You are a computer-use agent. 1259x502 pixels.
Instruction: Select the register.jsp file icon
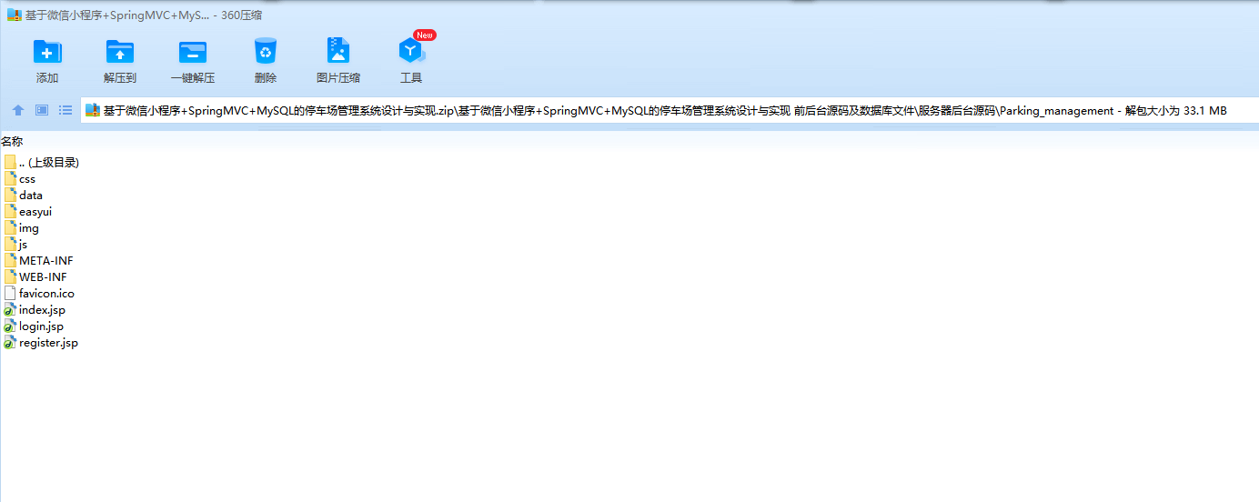pos(10,343)
